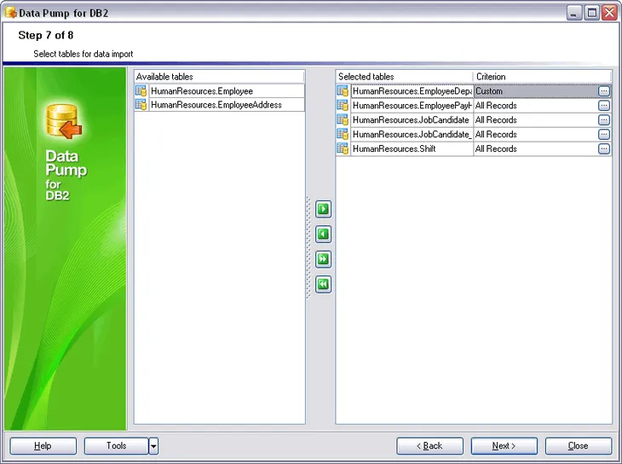Click table icon beside HumanResources.Employee
Screen dimensions: 622x464
(141, 91)
